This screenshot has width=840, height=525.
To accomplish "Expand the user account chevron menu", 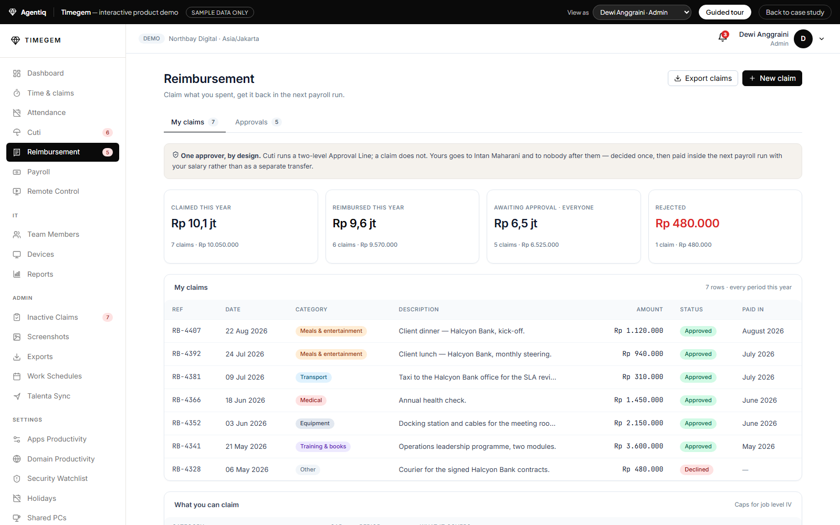I will click(822, 39).
